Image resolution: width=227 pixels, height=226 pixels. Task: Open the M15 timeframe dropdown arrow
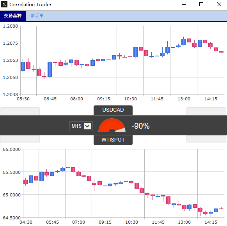tap(87, 126)
